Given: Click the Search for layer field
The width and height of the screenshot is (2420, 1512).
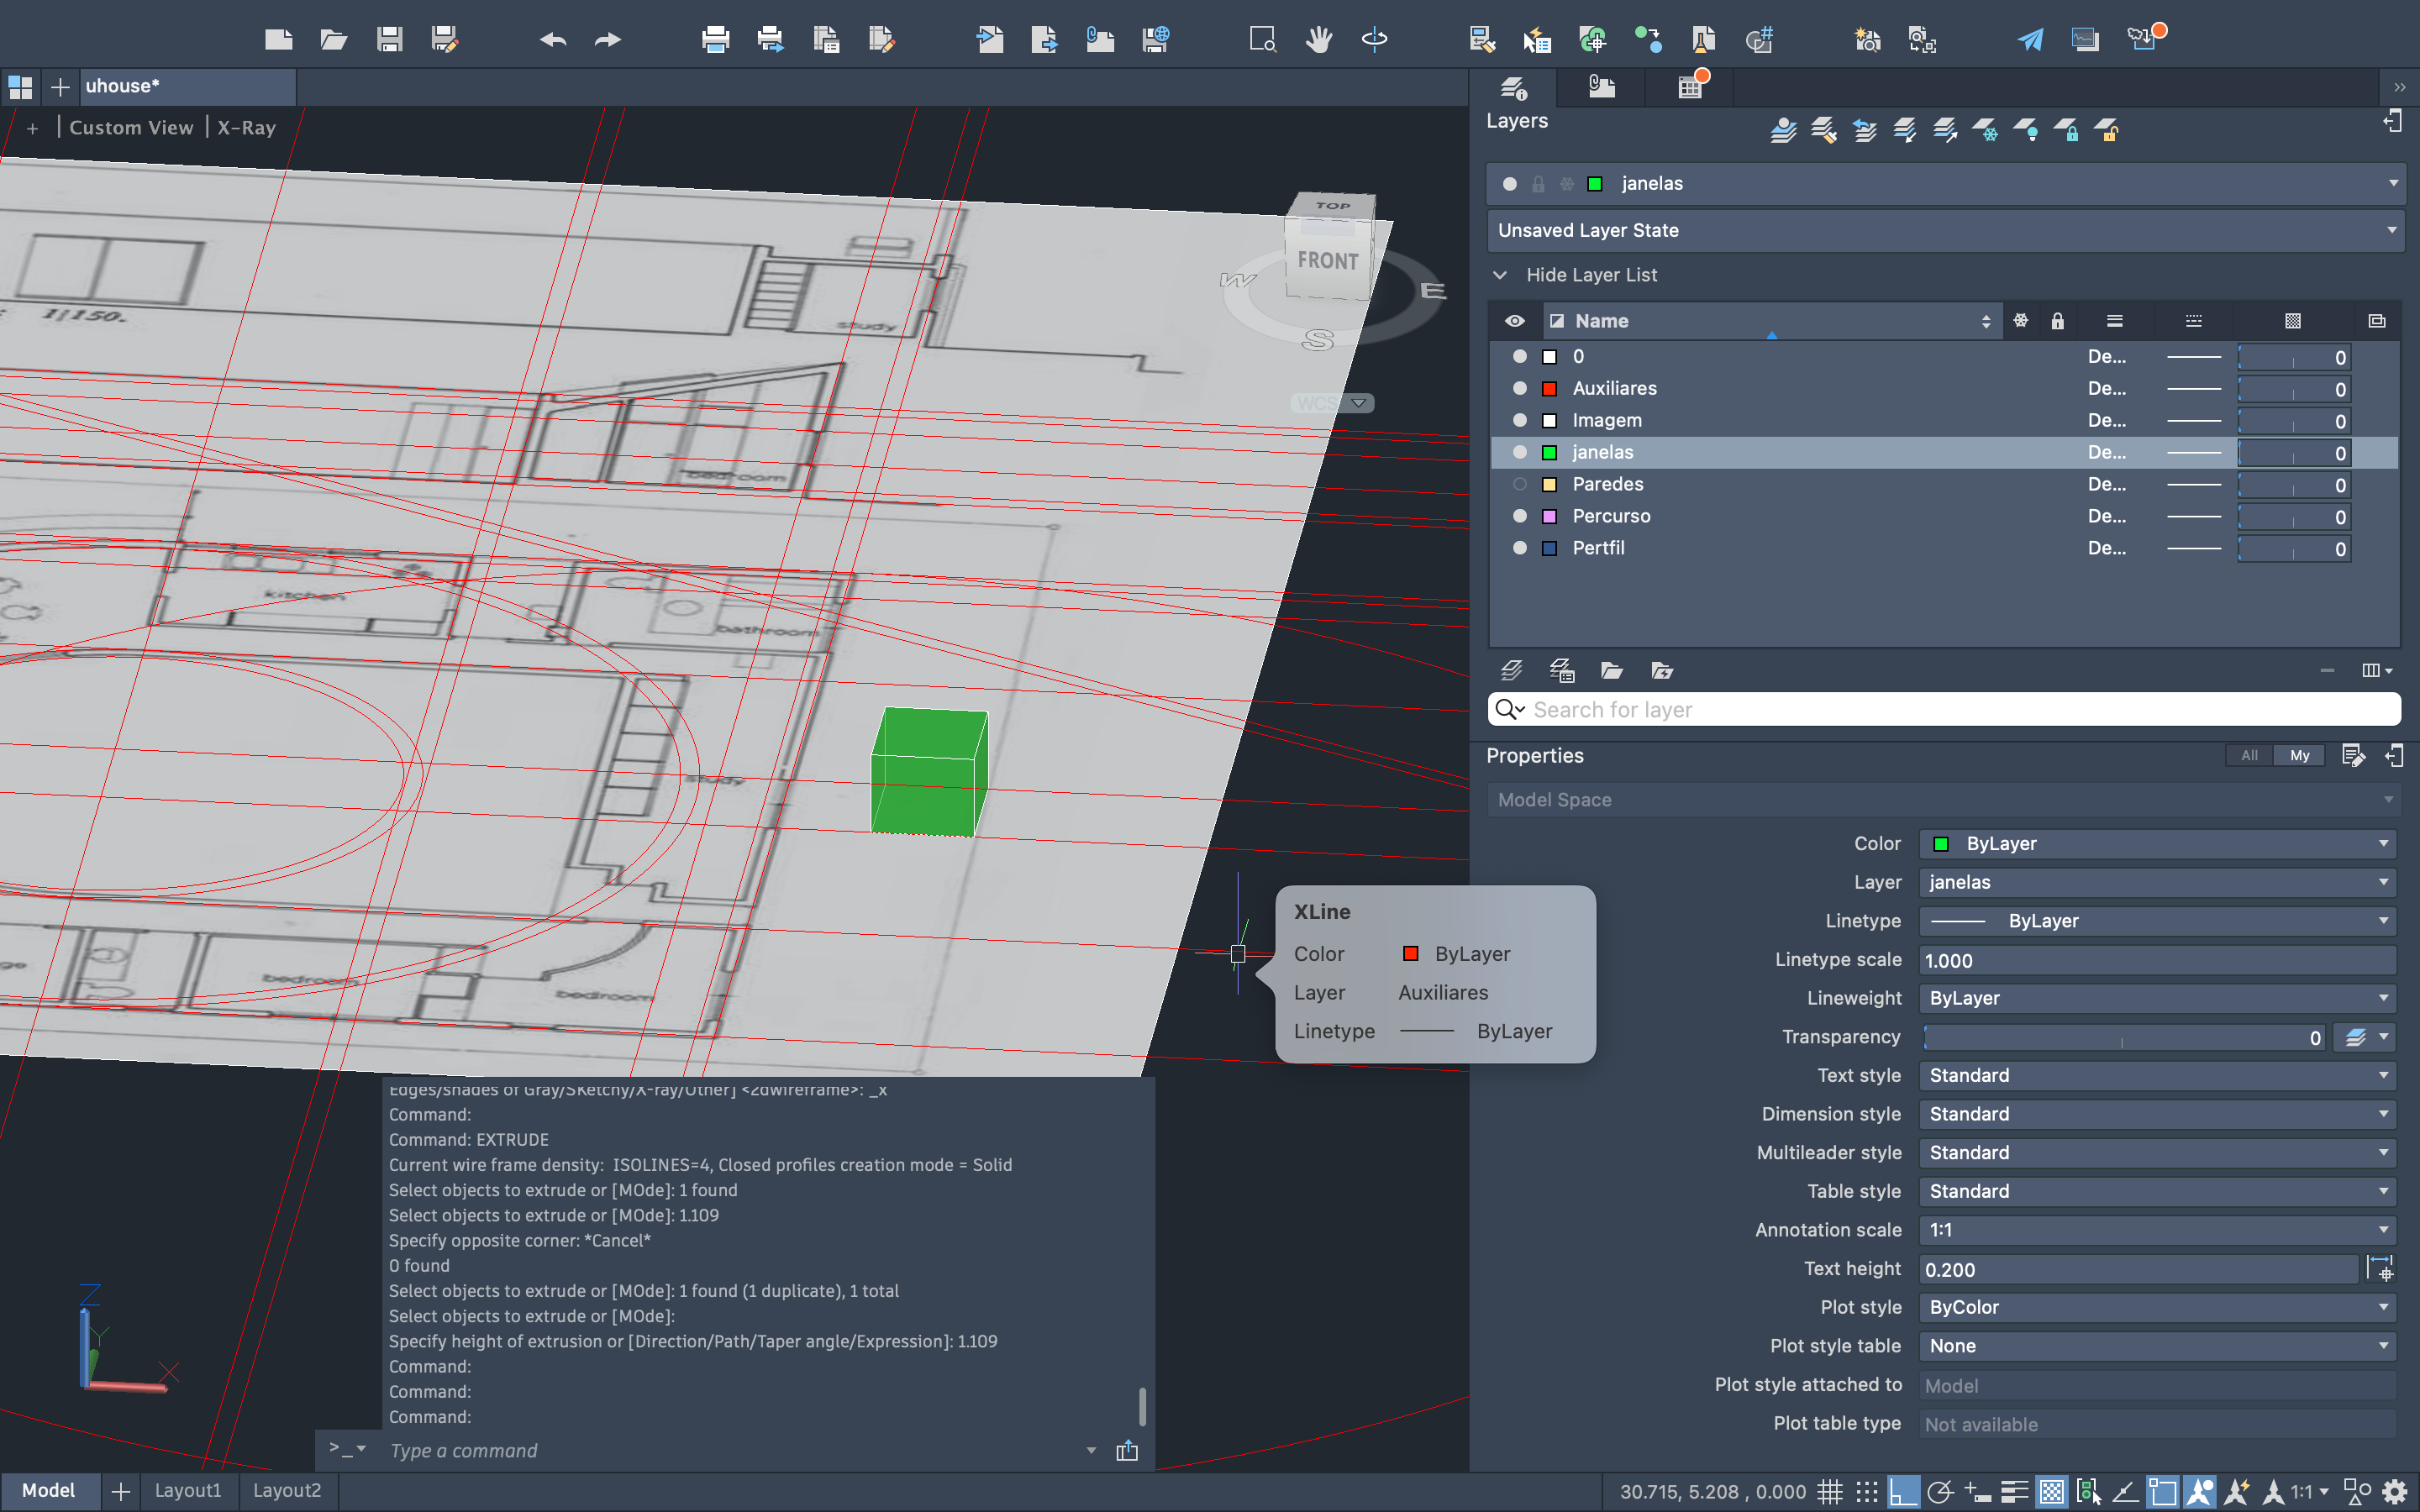Looking at the screenshot, I should tap(1944, 709).
